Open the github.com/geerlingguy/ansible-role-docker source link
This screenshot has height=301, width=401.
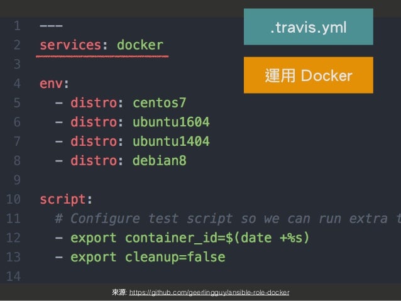point(209,292)
